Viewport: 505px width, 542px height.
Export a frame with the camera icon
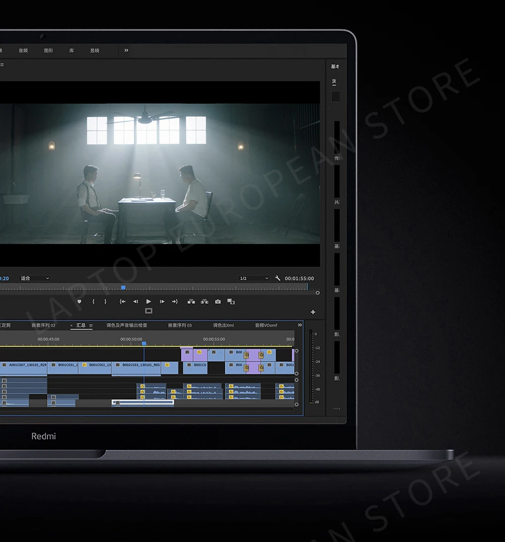coord(218,302)
